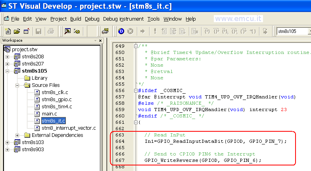Click the Step Over braces icon
This screenshot has height=171, width=311.
[216, 31]
